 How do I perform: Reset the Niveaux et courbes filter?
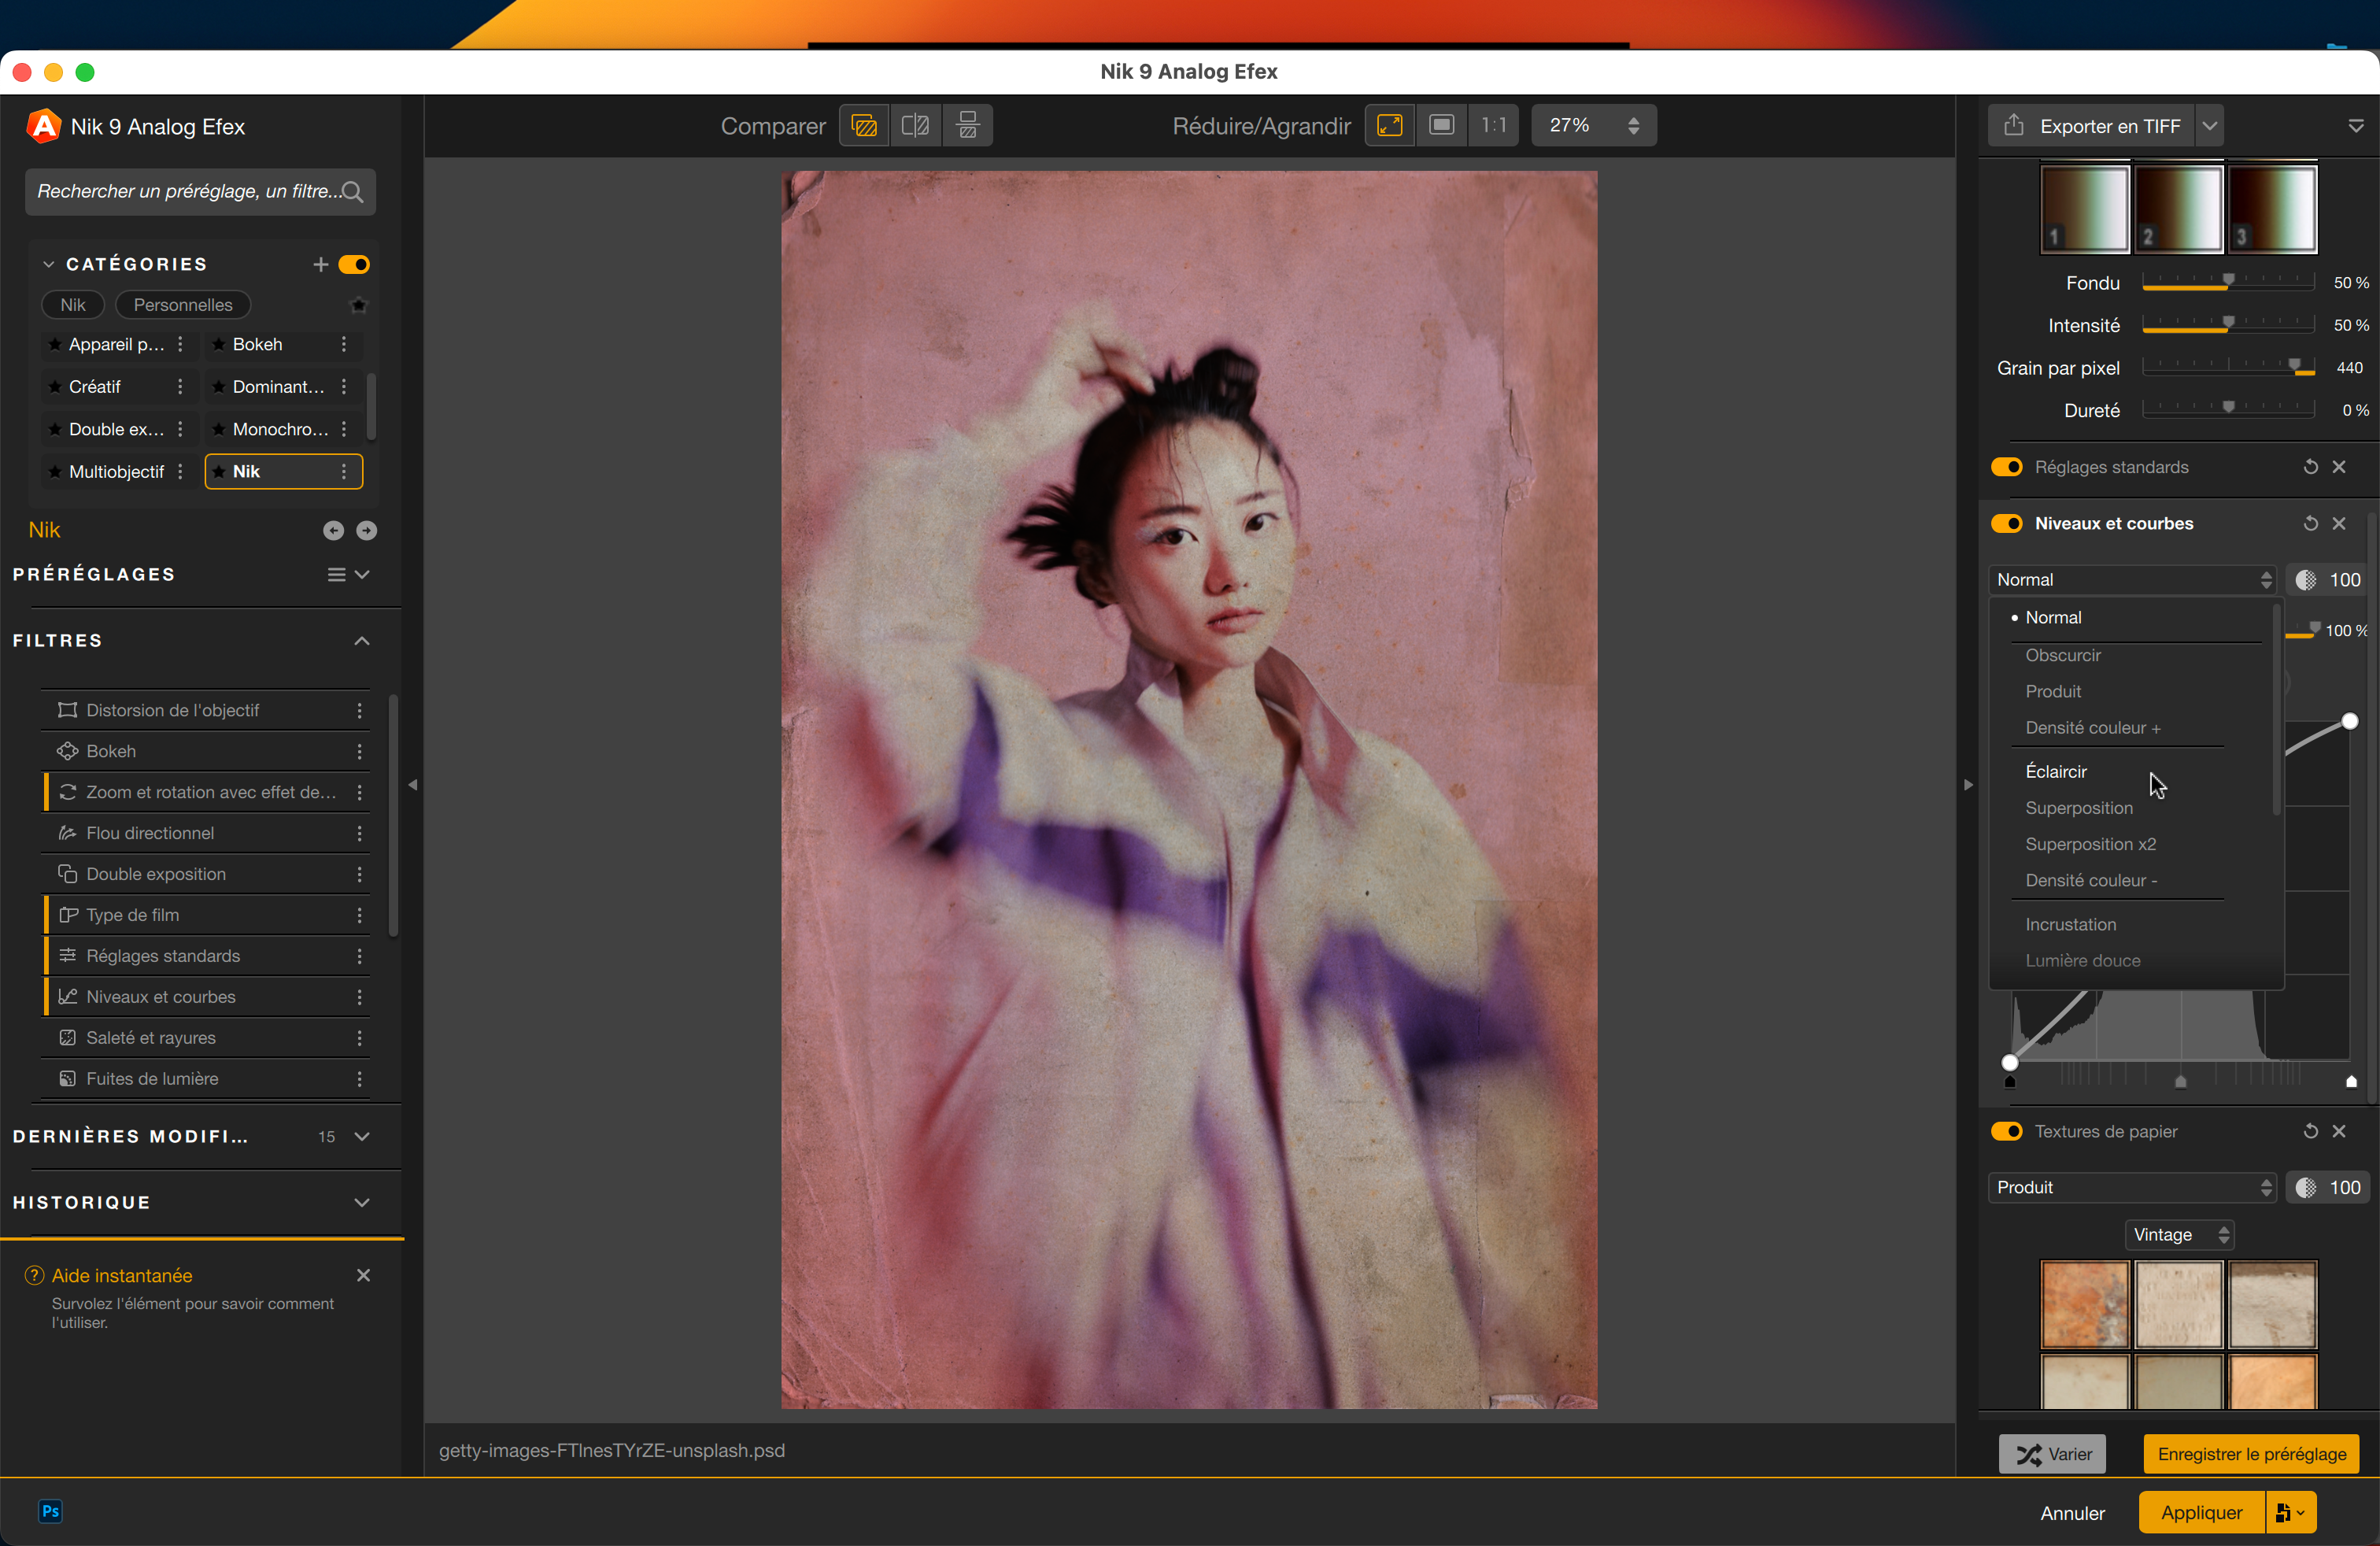[x=2310, y=524]
